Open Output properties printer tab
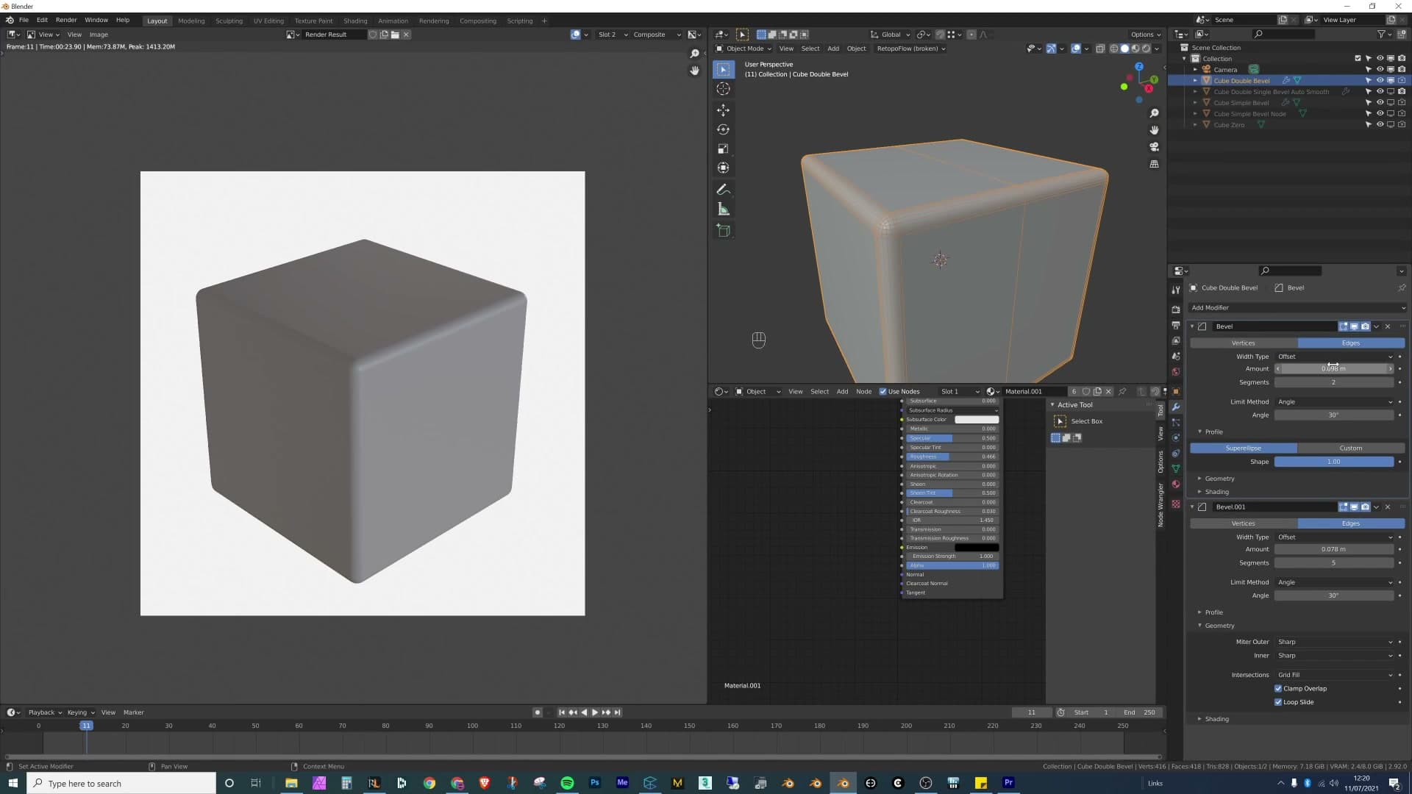This screenshot has width=1412, height=794. (1176, 325)
